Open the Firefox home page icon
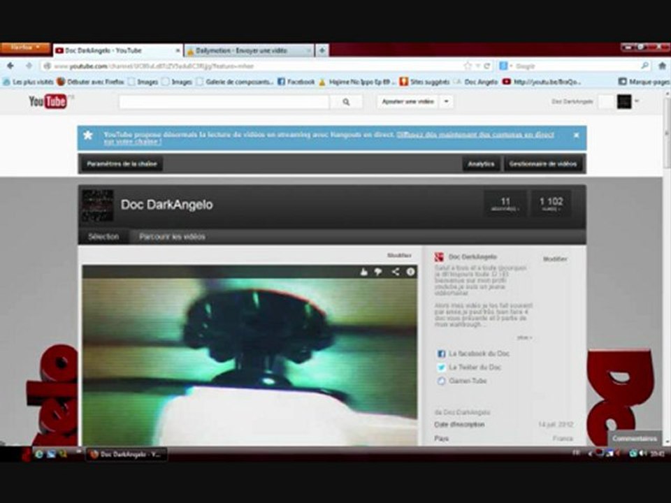 (662, 66)
